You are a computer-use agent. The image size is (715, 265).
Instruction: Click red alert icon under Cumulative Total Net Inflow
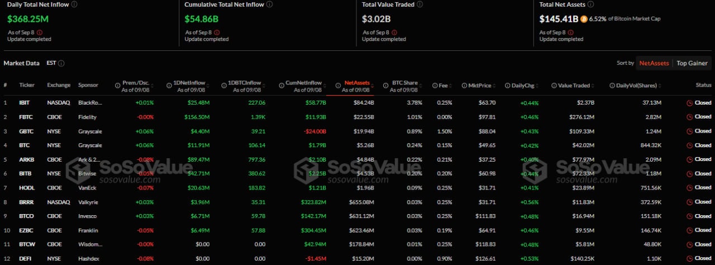216,32
